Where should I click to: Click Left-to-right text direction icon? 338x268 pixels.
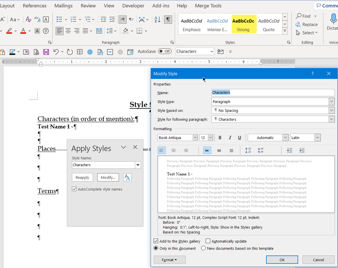click(122, 19)
